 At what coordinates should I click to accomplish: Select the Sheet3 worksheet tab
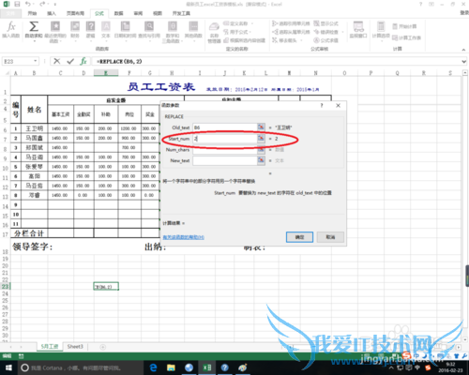[75, 347]
